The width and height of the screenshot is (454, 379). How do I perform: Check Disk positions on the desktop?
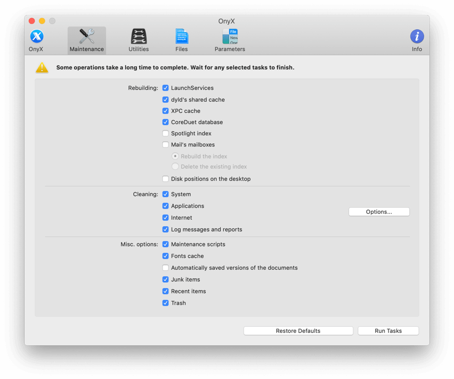click(166, 179)
